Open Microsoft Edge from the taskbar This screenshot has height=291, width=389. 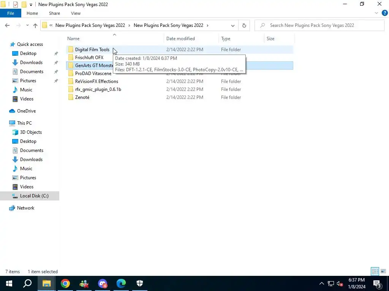point(121,283)
